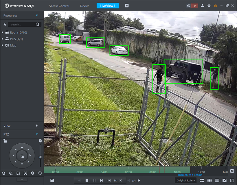
Task: Open the Original Scale dropdown
Action: tap(186, 180)
